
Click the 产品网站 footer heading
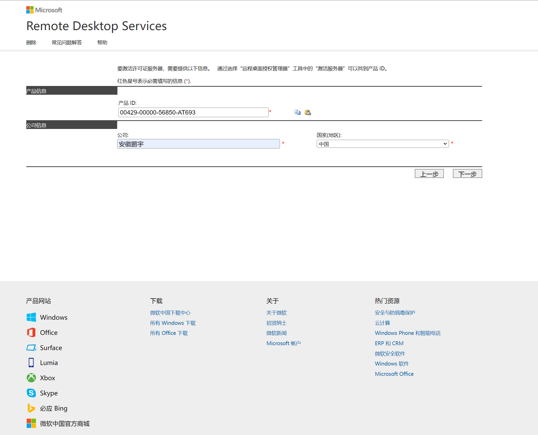point(38,301)
